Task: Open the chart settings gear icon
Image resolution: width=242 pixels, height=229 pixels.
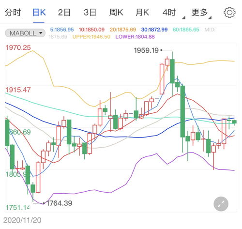Action: click(229, 13)
